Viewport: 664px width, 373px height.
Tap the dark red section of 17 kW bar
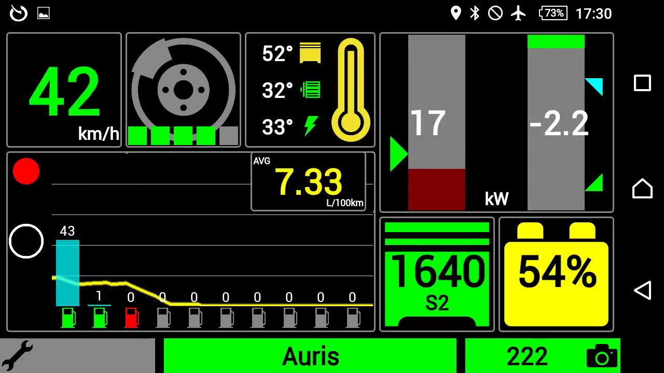pos(437,190)
